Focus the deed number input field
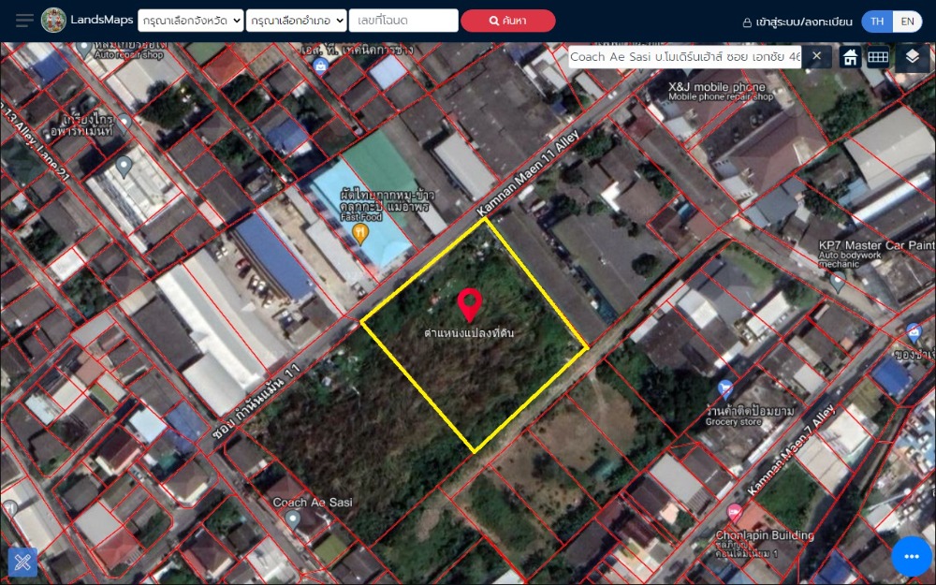The image size is (936, 585). tap(403, 21)
